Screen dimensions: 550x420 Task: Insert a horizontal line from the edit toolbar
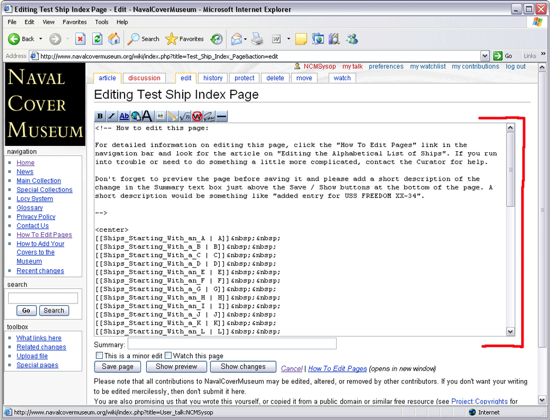tap(222, 116)
